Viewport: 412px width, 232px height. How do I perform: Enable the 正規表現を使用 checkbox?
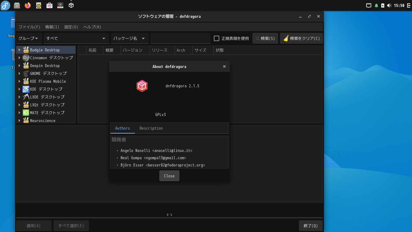[x=217, y=38]
